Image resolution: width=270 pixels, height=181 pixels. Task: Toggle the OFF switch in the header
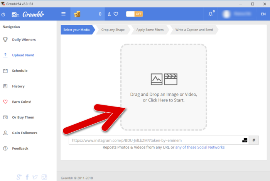(135, 14)
